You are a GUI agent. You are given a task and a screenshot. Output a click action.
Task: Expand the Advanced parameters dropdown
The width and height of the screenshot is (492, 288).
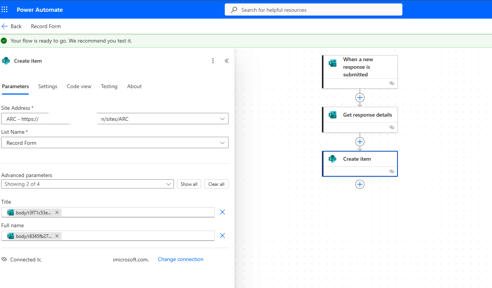point(169,184)
